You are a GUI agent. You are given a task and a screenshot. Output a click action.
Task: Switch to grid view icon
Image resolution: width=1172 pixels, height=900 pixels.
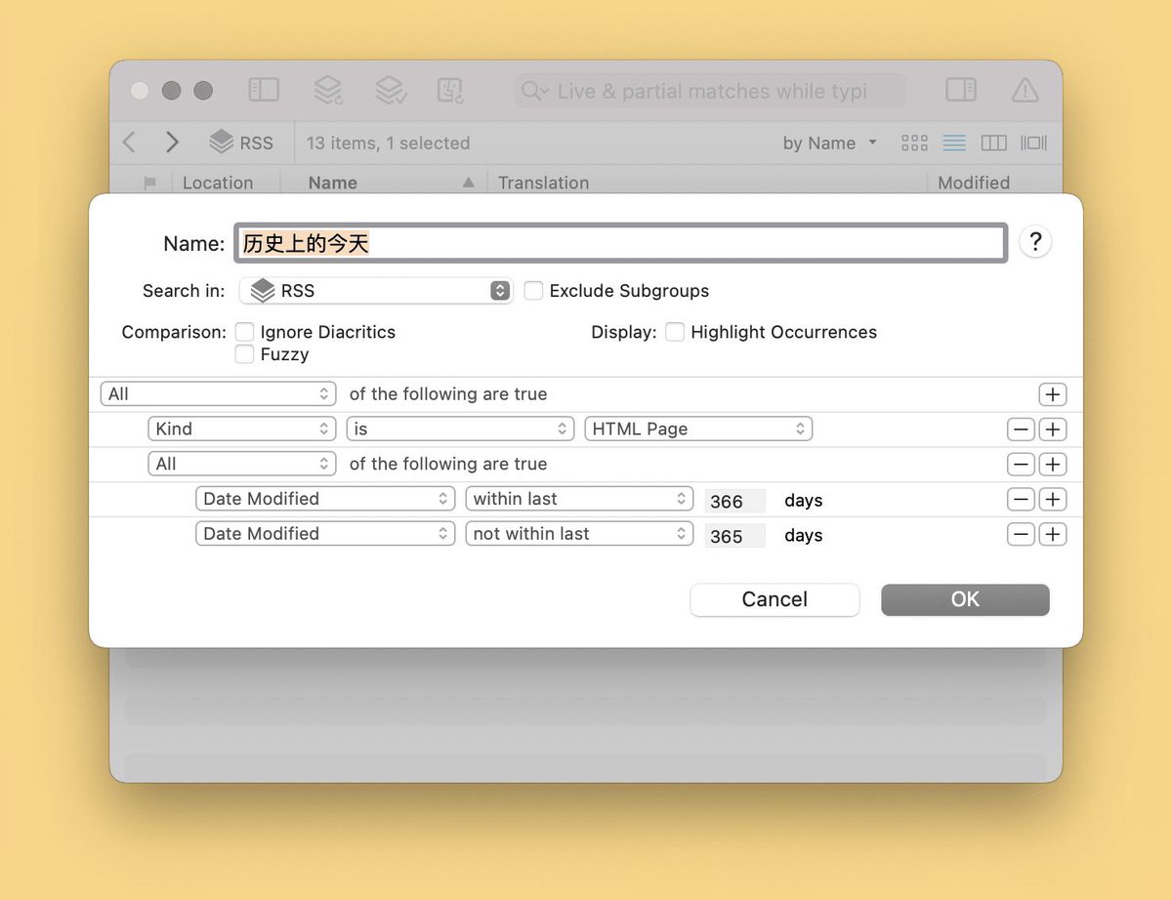tap(914, 143)
